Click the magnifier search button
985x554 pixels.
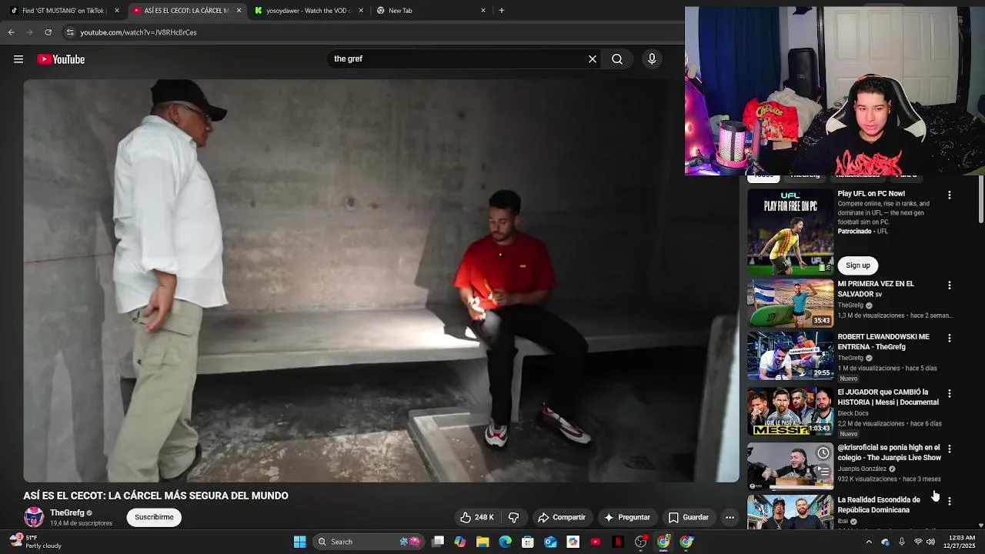pyautogui.click(x=617, y=59)
